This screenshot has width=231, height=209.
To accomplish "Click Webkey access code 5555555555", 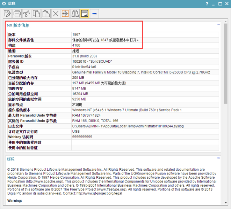I will [82, 137].
